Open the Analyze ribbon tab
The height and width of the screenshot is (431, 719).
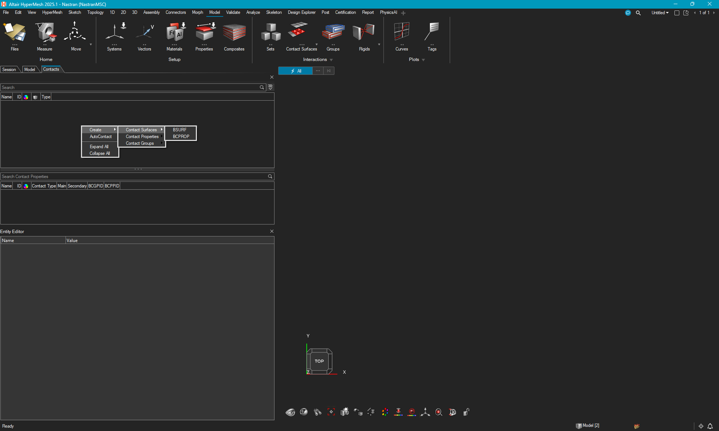253,12
